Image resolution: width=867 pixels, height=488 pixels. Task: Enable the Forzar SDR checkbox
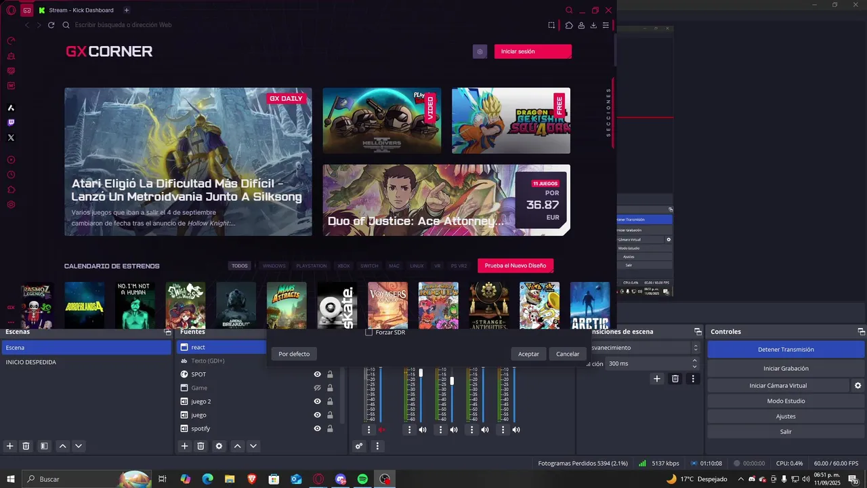(x=369, y=333)
